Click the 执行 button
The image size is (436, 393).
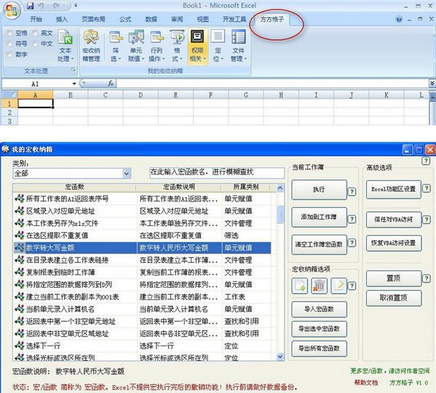(319, 190)
